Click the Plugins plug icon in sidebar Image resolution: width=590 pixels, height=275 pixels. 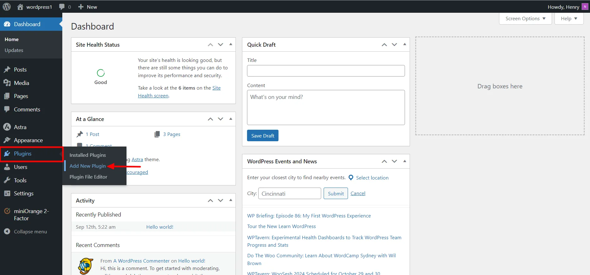coord(7,153)
